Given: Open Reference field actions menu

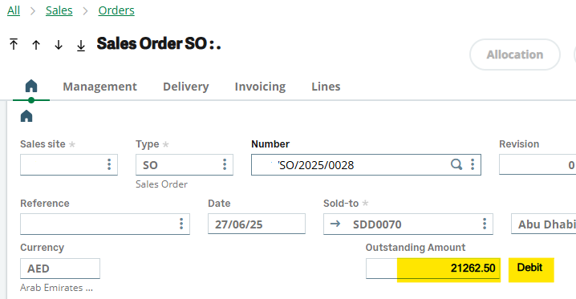Looking at the screenshot, I should point(181,224).
